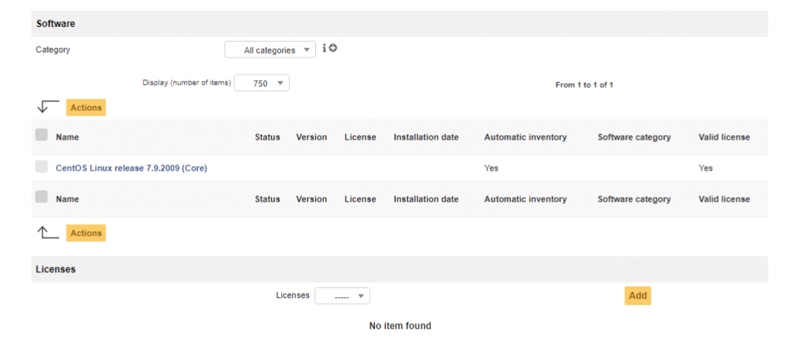This screenshot has width=792, height=342.
Task: Click Installation date header below the CentOS row
Action: click(x=426, y=199)
